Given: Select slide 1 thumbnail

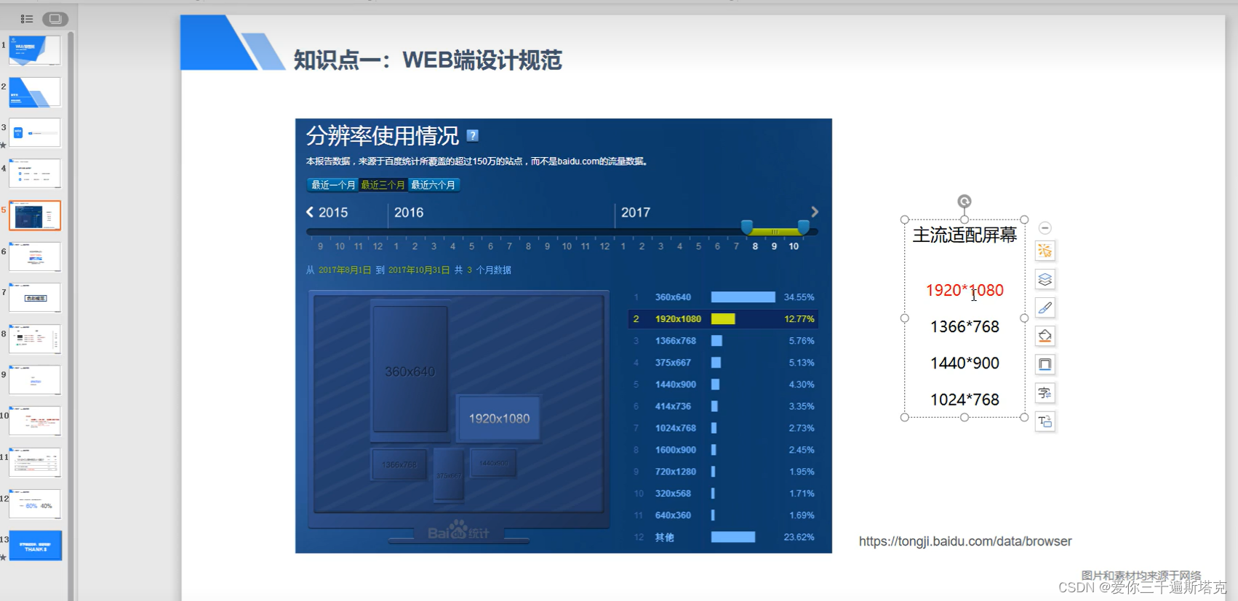Looking at the screenshot, I should (35, 51).
